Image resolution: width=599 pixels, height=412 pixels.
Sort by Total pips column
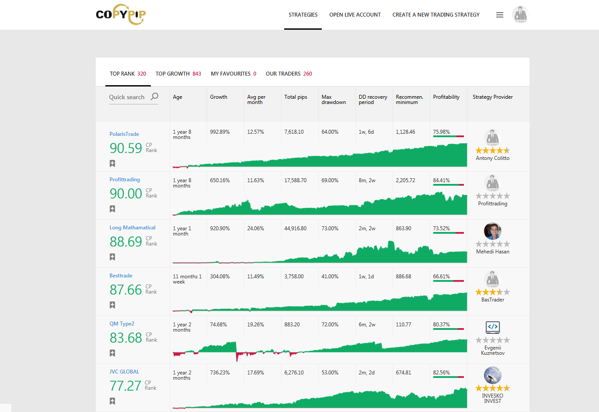pyautogui.click(x=296, y=97)
